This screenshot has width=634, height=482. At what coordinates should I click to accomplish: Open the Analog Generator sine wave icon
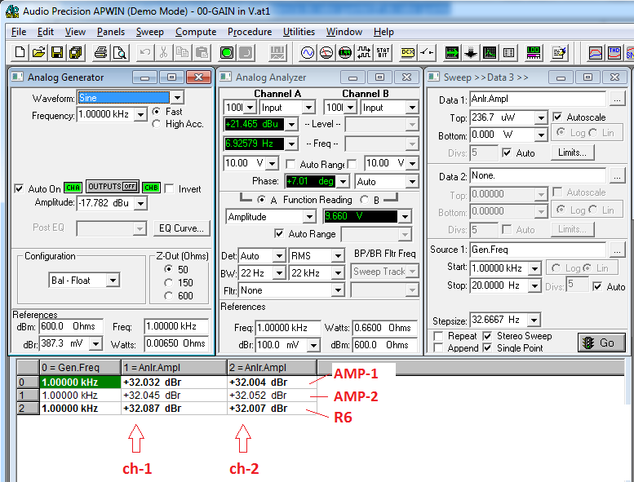tap(308, 53)
